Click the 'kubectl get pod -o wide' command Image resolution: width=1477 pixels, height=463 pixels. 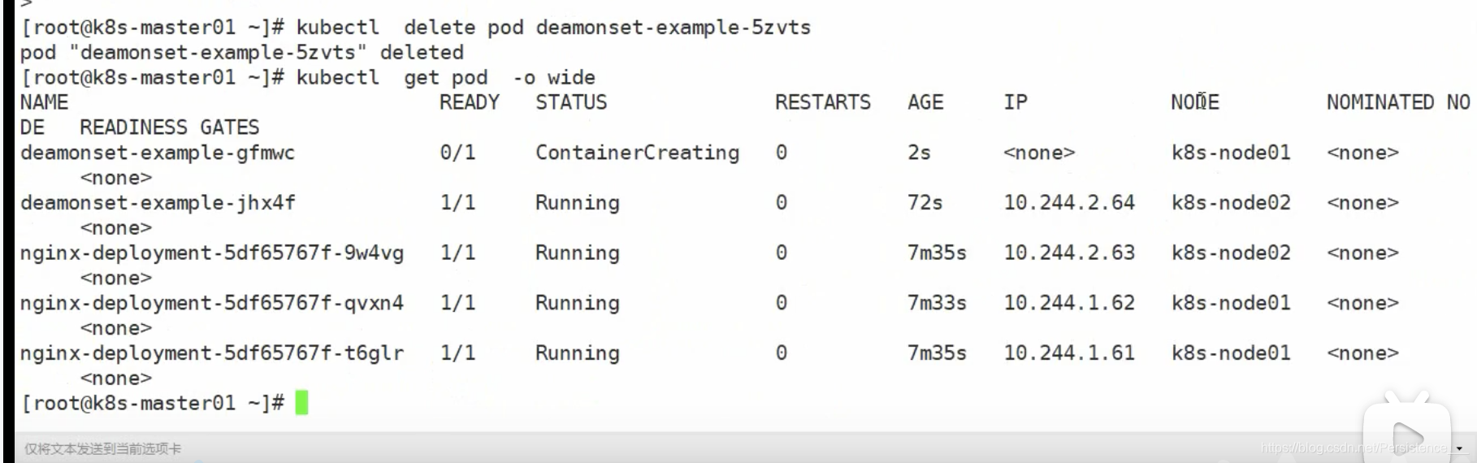click(445, 78)
